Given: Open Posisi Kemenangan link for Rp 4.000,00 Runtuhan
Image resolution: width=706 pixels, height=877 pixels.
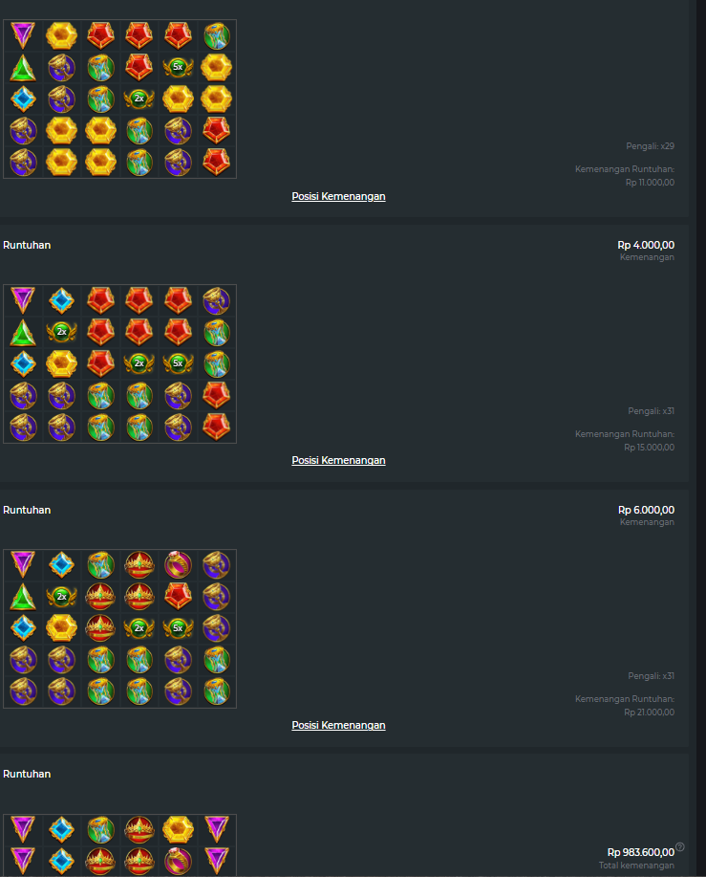Looking at the screenshot, I should coord(338,460).
